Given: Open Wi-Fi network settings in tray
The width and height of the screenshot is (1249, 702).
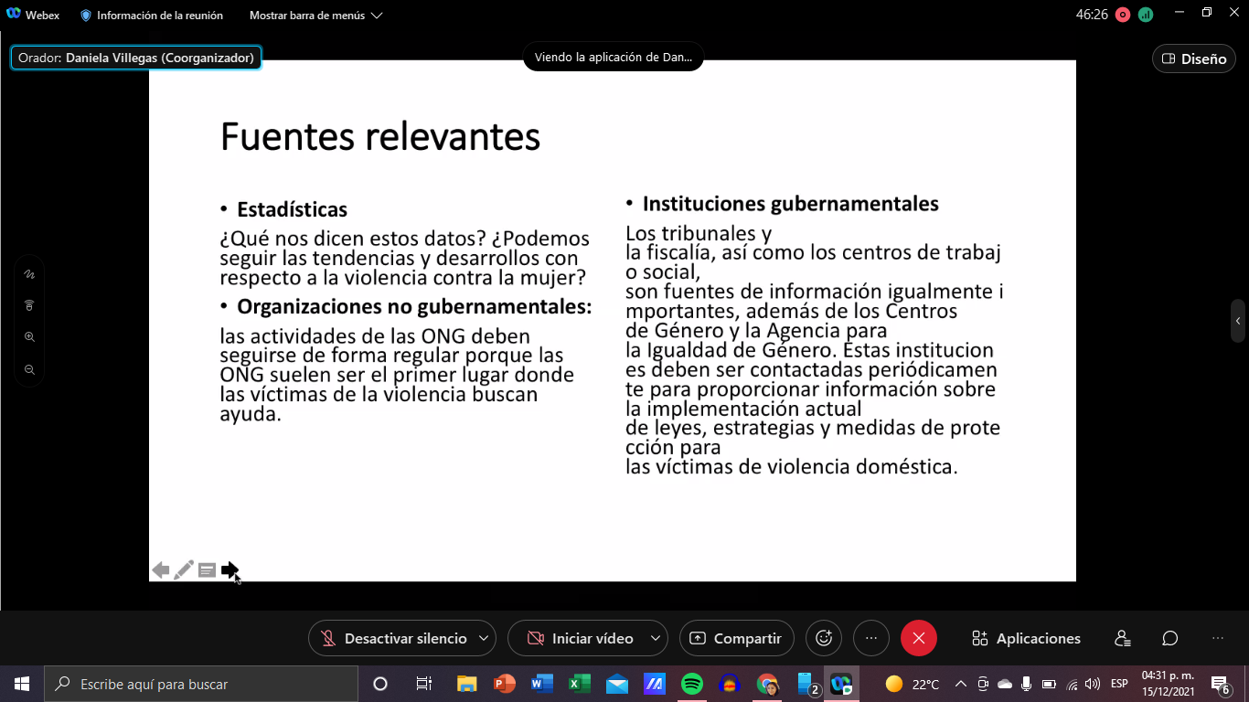Looking at the screenshot, I should [x=1071, y=684].
